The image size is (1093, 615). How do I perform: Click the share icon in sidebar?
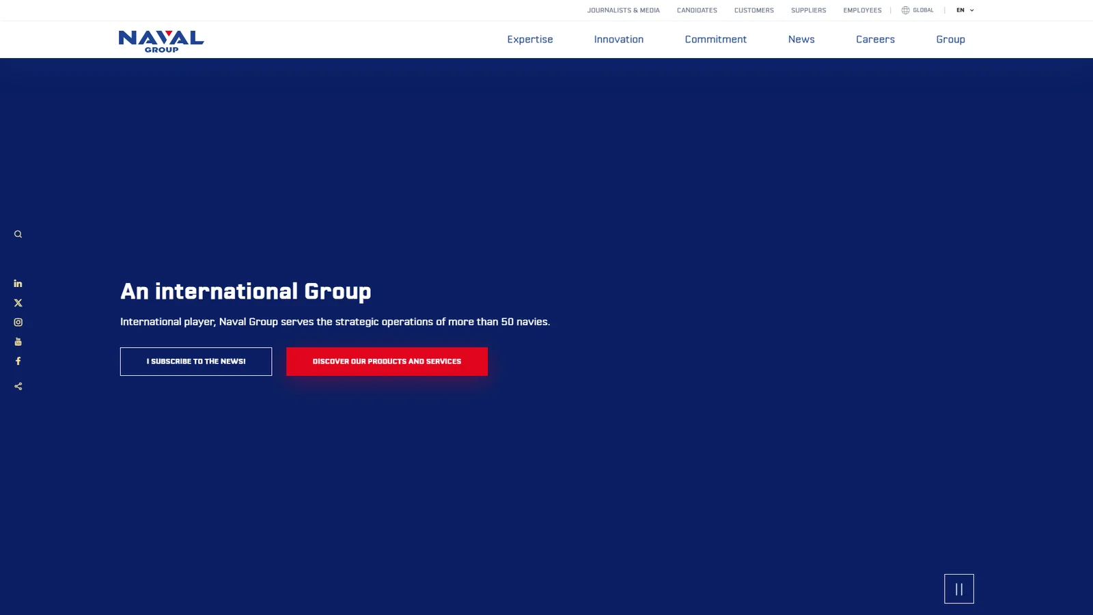pyautogui.click(x=18, y=386)
